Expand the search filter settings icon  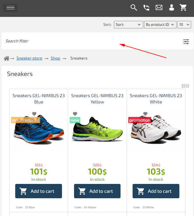[186, 42]
